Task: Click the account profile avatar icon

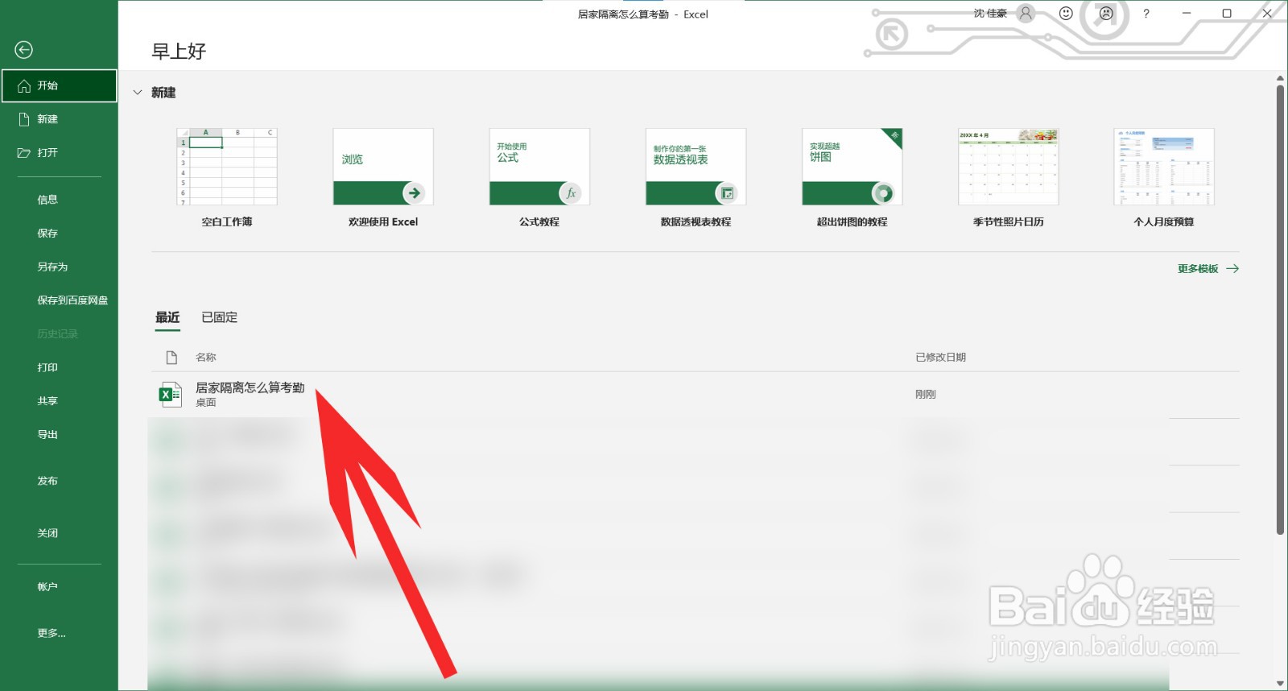Action: [x=1026, y=14]
